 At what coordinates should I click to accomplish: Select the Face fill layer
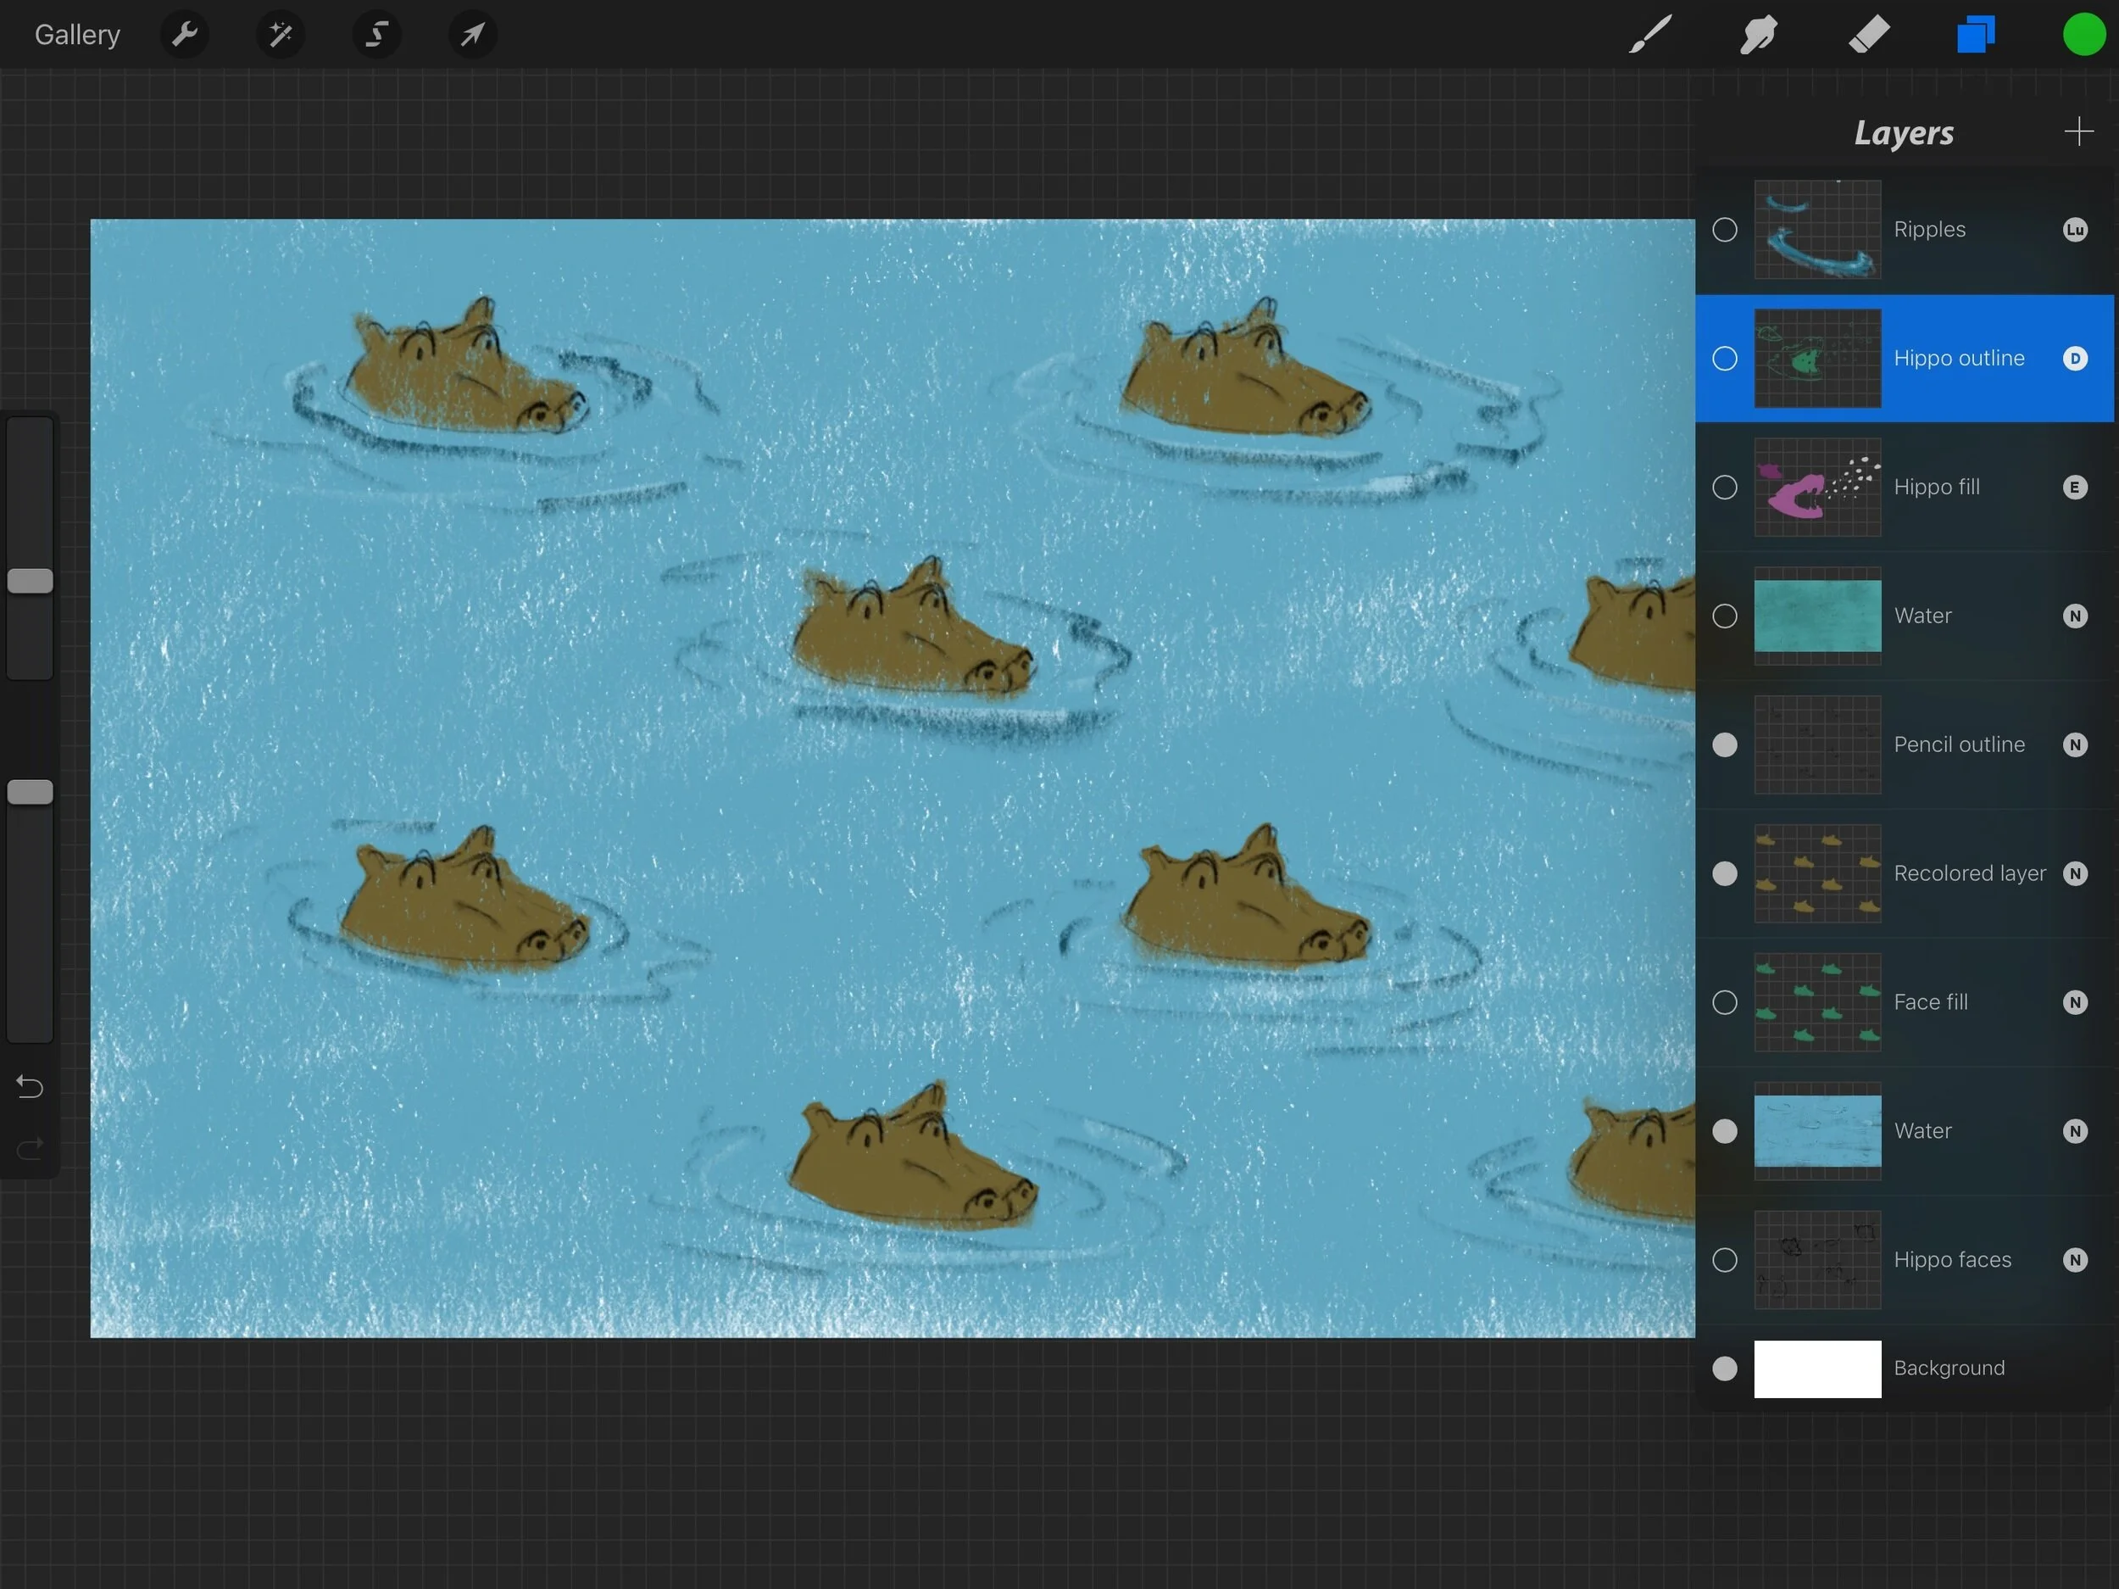coord(1930,1002)
